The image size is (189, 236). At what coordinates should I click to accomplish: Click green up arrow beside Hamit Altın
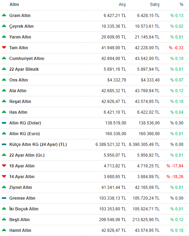4,230
